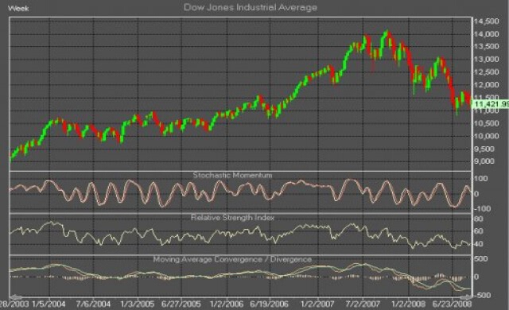Click the 1/2/2007 date marker
Screen dimensions: 509x310
click(x=317, y=304)
